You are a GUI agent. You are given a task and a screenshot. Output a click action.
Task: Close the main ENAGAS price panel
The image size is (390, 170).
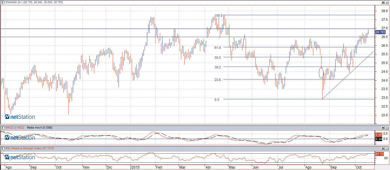point(387,2)
